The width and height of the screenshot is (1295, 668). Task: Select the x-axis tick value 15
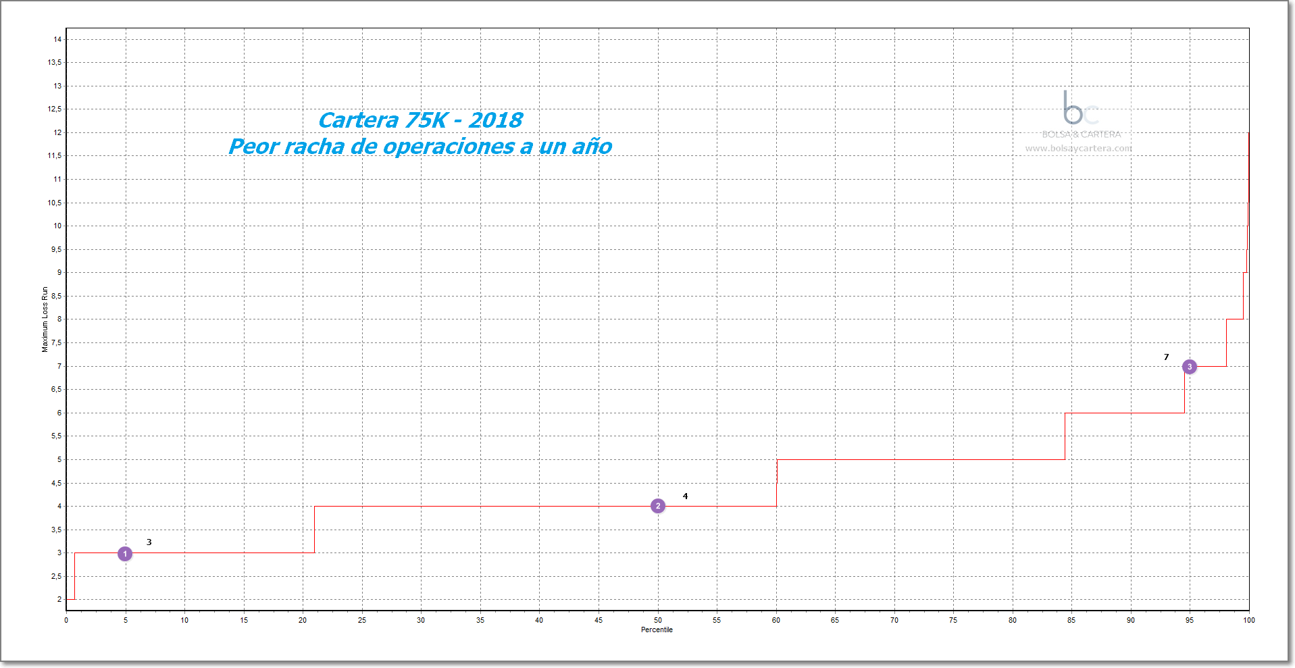point(244,620)
